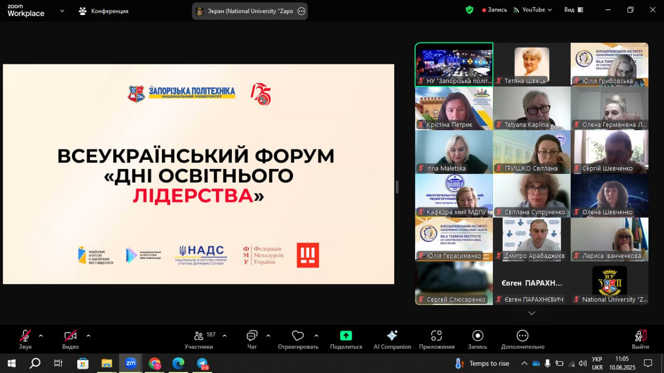Click the green encryption shield icon
This screenshot has width=664, height=373.
pyautogui.click(x=469, y=10)
